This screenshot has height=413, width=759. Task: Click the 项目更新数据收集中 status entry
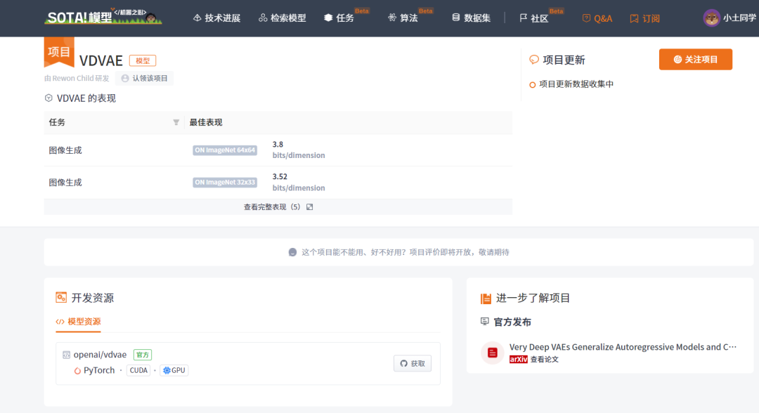point(571,84)
